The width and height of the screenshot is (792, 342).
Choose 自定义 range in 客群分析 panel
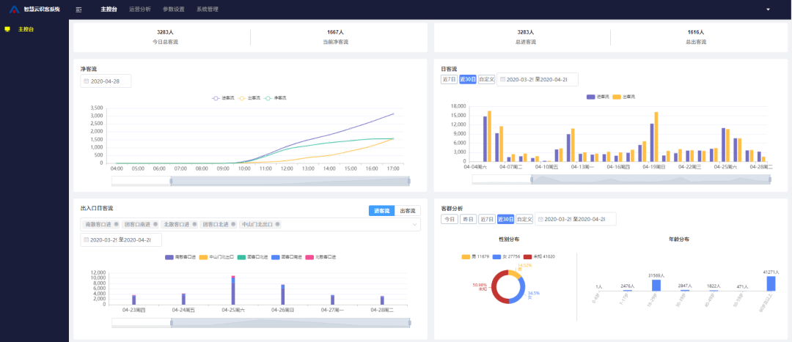(524, 220)
